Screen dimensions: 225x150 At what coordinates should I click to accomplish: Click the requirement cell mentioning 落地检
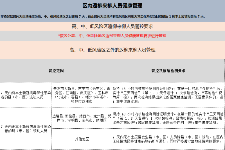pyautogui.click(x=168, y=95)
